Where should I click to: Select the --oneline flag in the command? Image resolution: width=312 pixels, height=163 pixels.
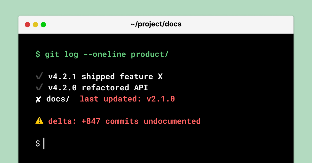click(x=105, y=54)
